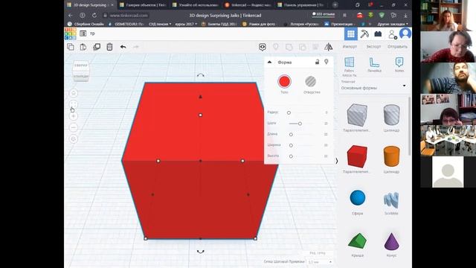Viewport: 476px width, 268px height.
Task: Delete the selected shape with the trash icon
Action: pos(109,47)
